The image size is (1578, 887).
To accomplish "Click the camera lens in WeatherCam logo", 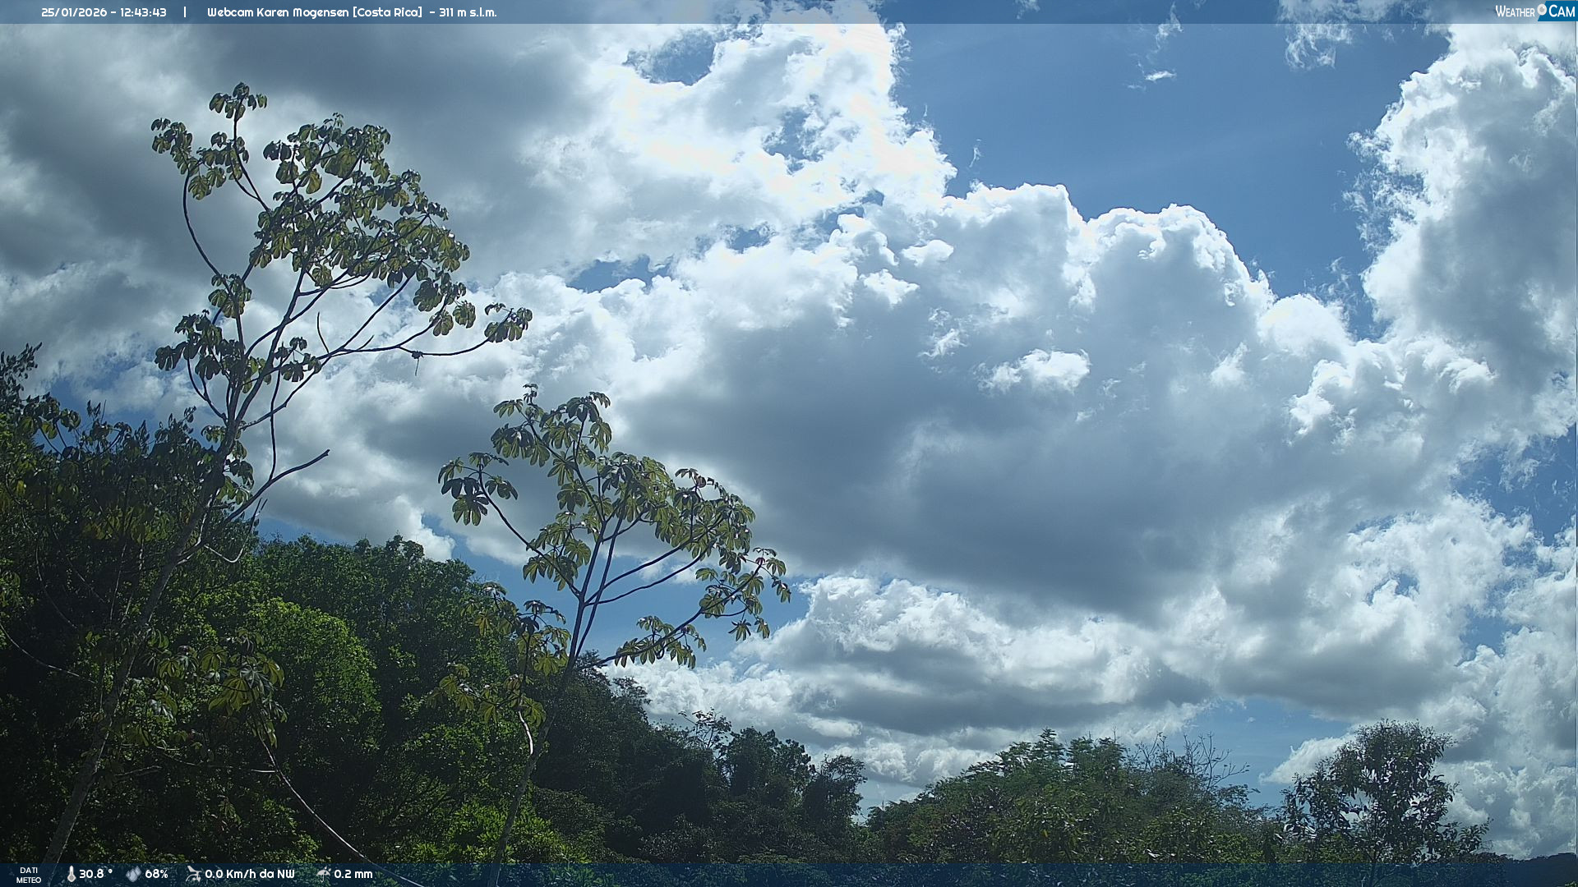I will [x=1542, y=10].
